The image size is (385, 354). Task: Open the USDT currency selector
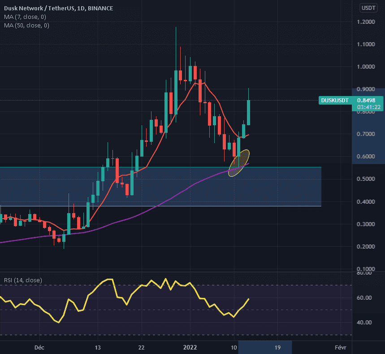point(368,8)
